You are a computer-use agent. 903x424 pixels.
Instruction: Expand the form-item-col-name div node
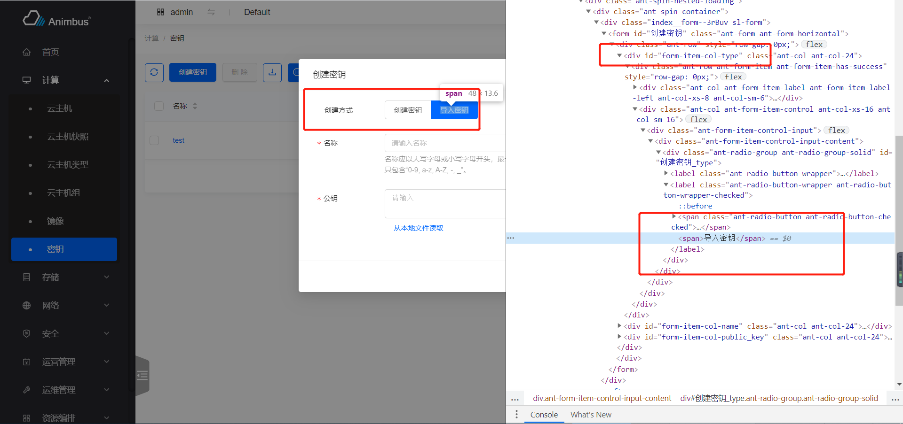(619, 326)
